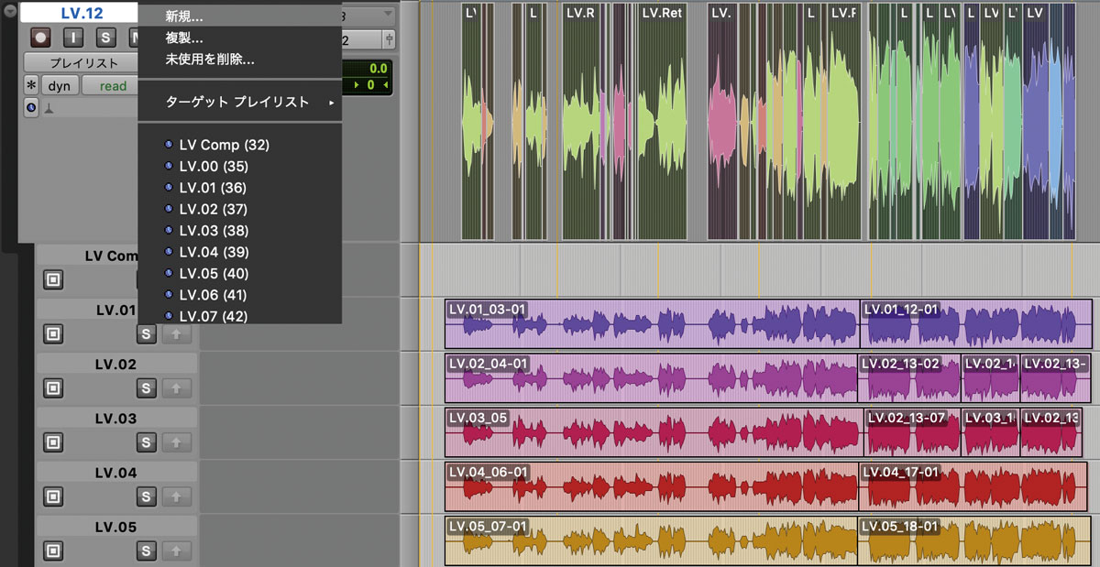Screen dimensions: 1100x567
Task: Promote LV.02 selection with up arrow
Action: pos(176,388)
